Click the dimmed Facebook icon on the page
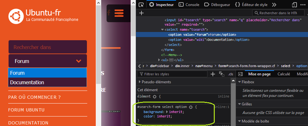Image resolution: width=308 pixels, height=126 pixels. click(108, 13)
